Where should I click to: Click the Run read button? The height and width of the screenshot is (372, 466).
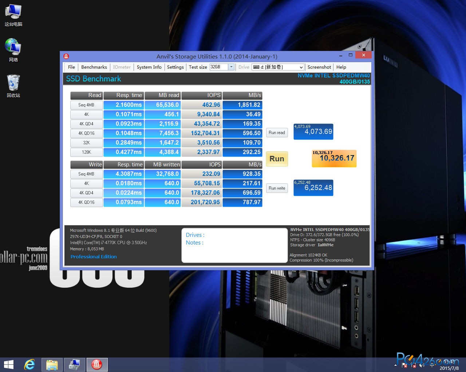click(277, 133)
